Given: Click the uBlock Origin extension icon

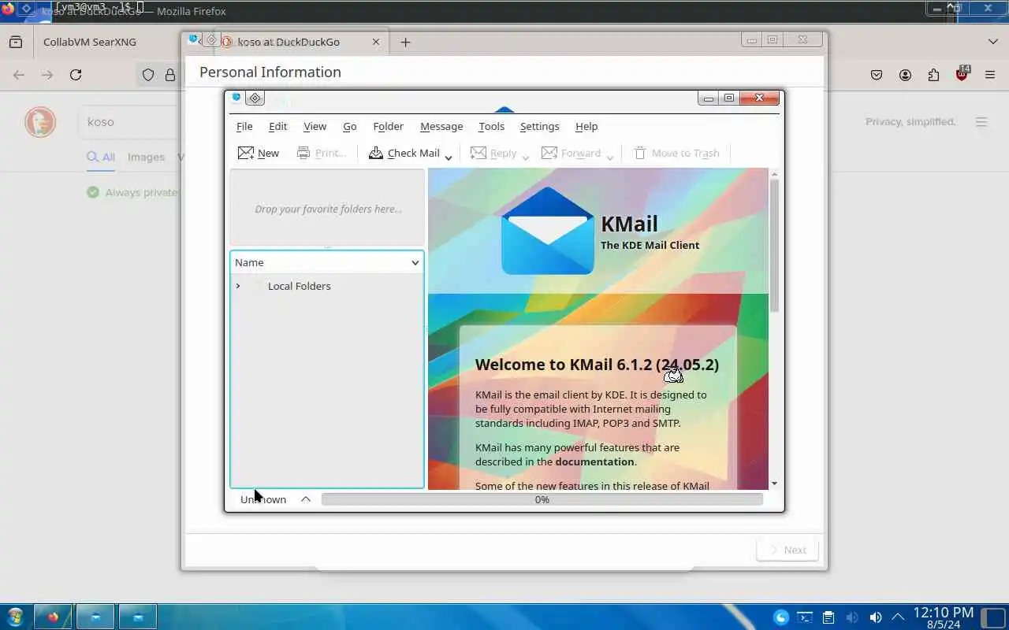Looking at the screenshot, I should (x=962, y=75).
